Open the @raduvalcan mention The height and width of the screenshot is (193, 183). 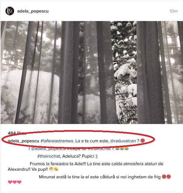(x=123, y=141)
